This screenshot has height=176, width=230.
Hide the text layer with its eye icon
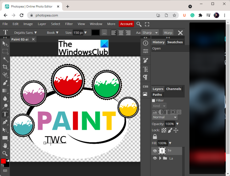pos(155,151)
